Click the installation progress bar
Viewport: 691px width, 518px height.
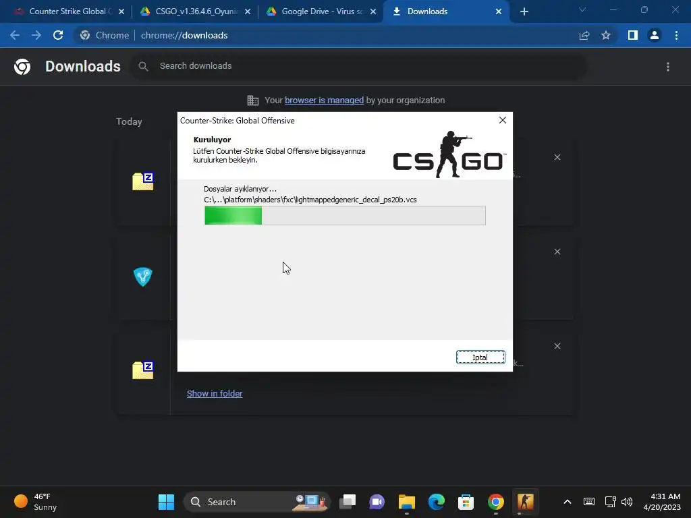point(345,215)
